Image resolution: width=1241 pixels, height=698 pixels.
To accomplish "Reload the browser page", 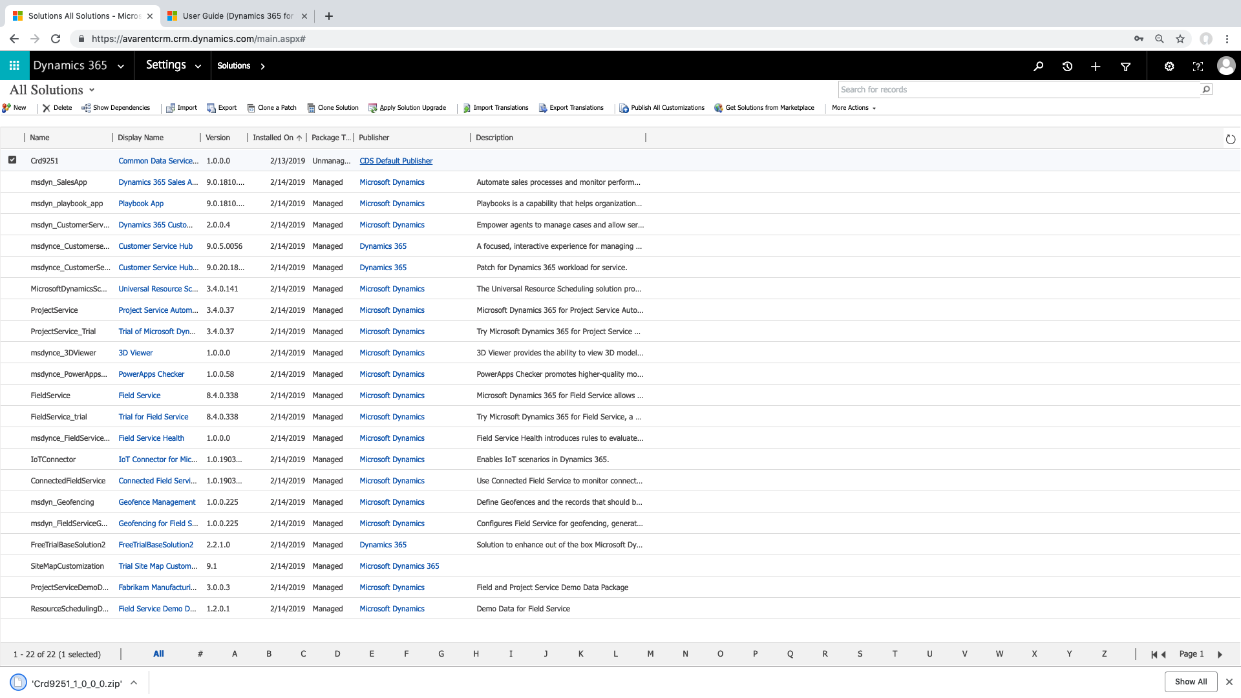I will coord(56,39).
